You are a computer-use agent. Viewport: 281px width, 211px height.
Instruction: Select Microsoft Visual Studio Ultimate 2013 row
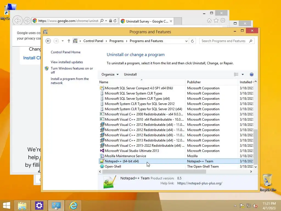(x=176, y=151)
